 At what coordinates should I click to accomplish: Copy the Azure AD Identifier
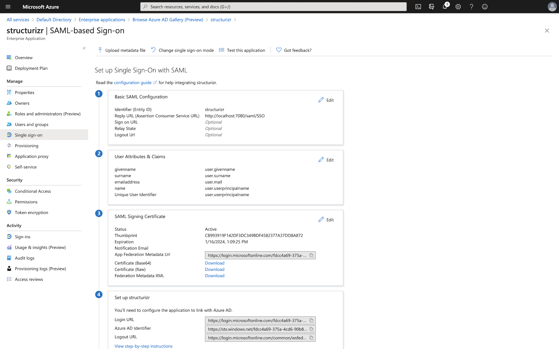click(311, 329)
